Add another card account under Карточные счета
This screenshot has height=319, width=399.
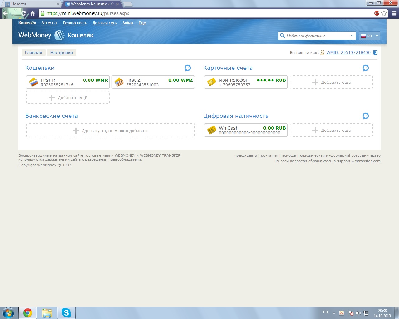point(331,82)
